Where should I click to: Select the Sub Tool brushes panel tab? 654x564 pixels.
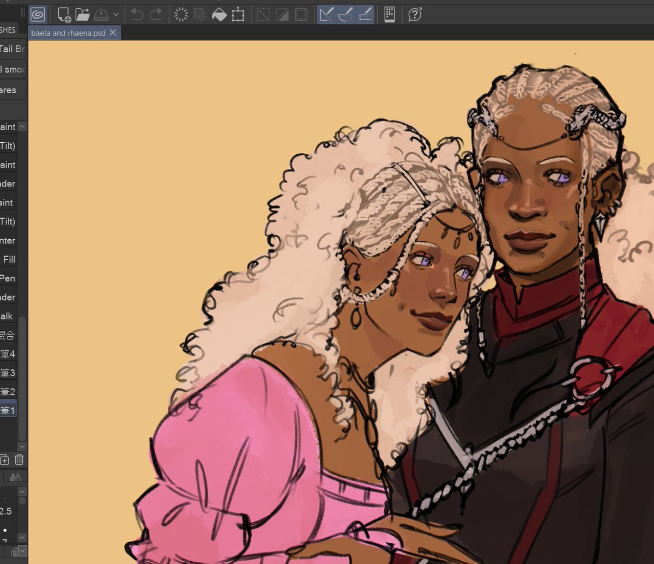(x=9, y=31)
